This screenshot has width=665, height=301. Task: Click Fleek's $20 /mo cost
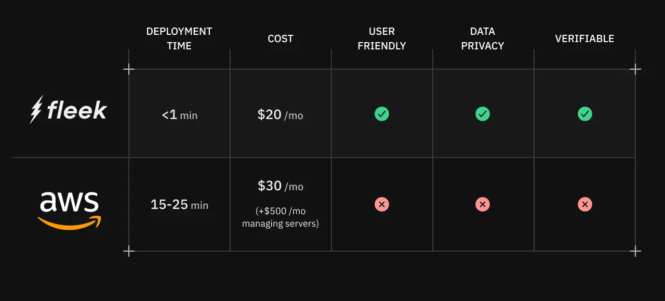tap(281, 115)
